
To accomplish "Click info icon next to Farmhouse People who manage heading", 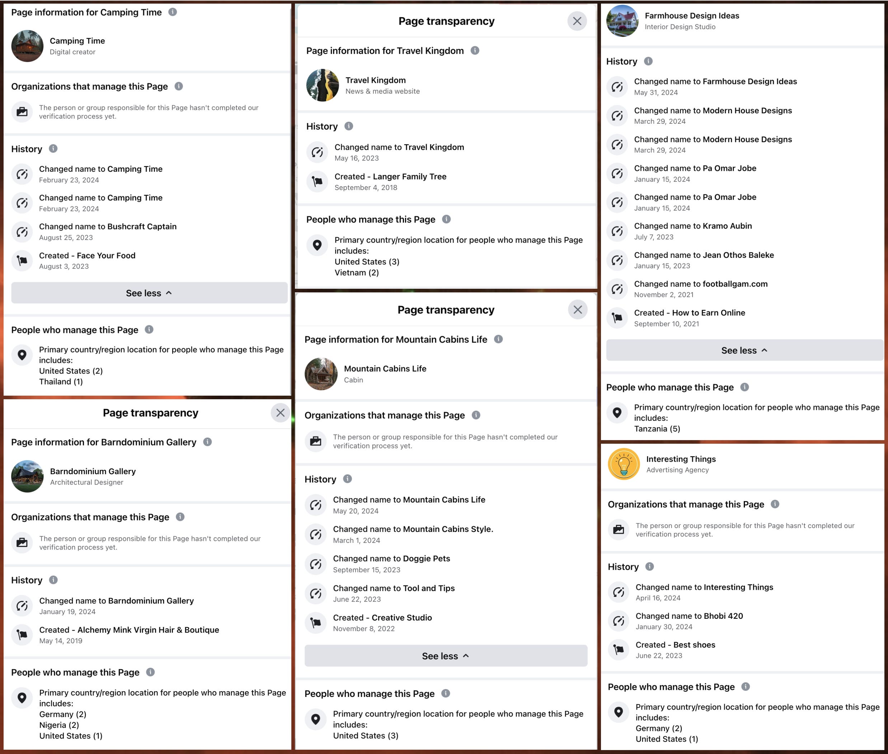I will point(745,387).
